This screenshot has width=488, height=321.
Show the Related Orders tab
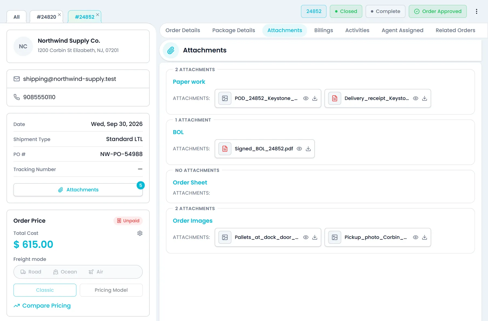pyautogui.click(x=455, y=30)
